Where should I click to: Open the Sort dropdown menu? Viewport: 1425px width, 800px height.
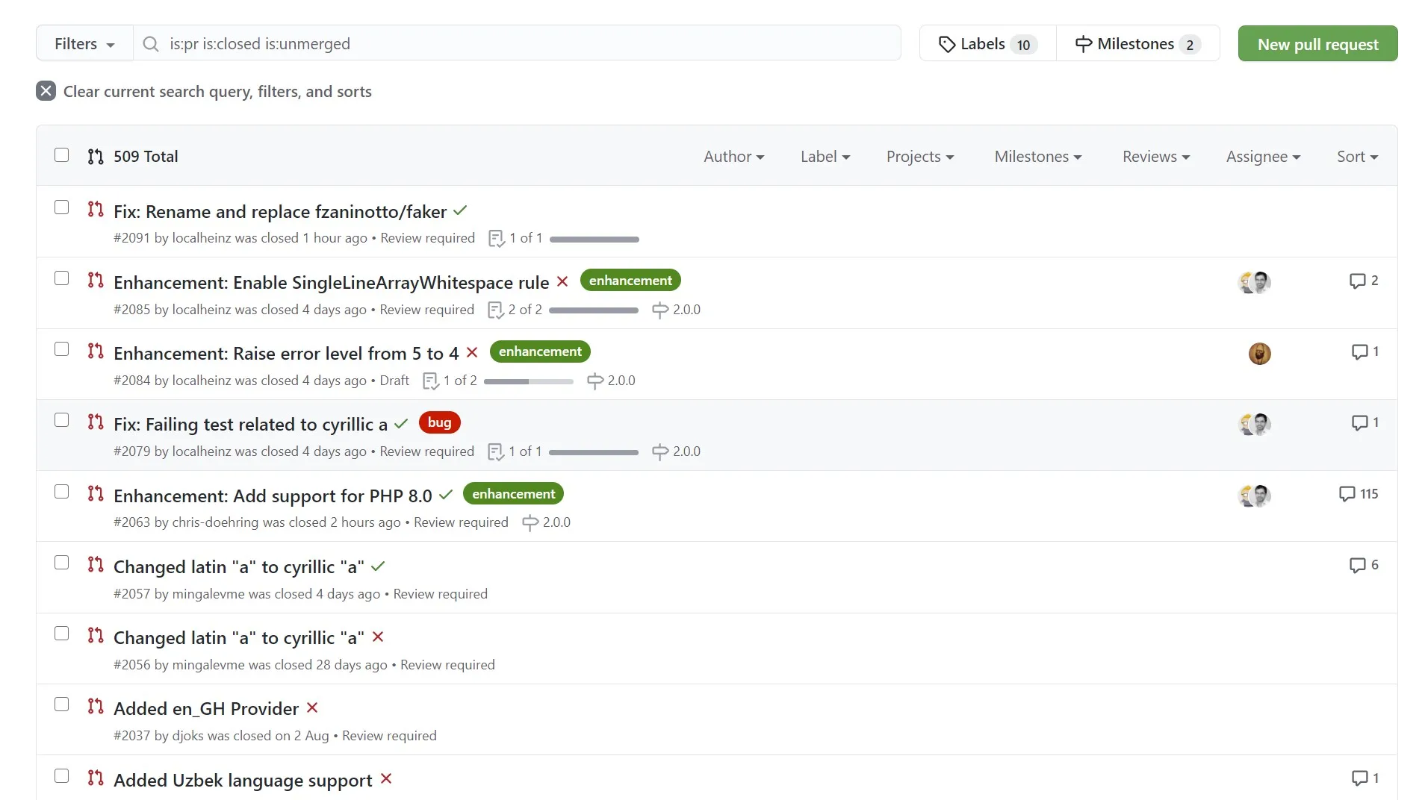(1357, 157)
